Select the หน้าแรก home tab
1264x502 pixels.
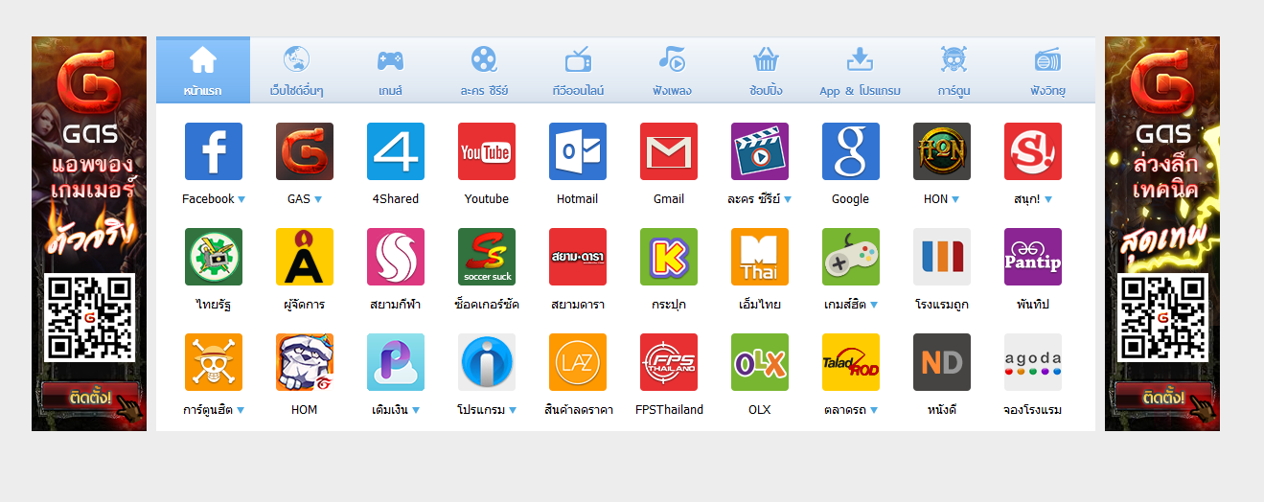203,71
